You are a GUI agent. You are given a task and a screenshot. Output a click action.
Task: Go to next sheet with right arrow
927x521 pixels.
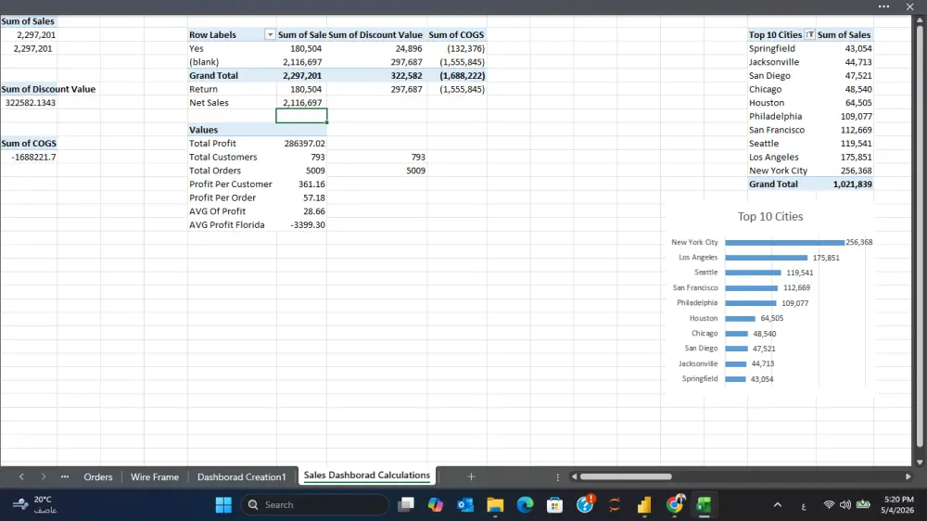(x=44, y=477)
